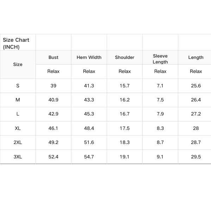Click the Size Chart (INCH) title cell
The image size is (211, 211).
(16, 43)
